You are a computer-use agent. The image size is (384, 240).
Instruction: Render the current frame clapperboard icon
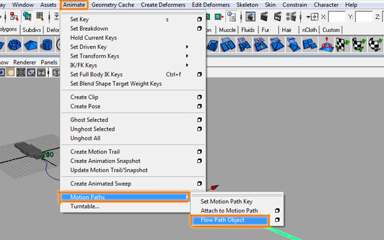[264, 17]
